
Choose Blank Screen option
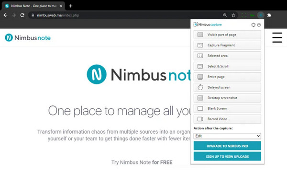(227, 108)
